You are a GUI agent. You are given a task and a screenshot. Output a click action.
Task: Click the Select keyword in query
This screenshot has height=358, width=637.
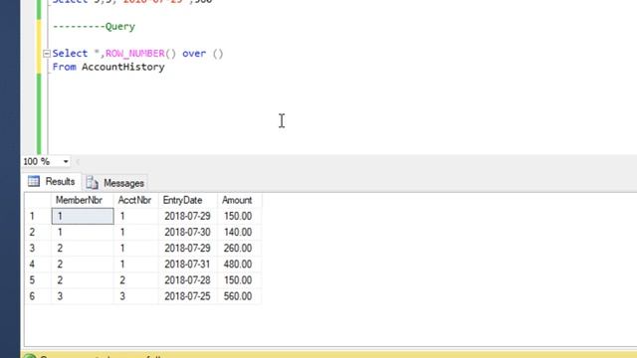(x=70, y=54)
